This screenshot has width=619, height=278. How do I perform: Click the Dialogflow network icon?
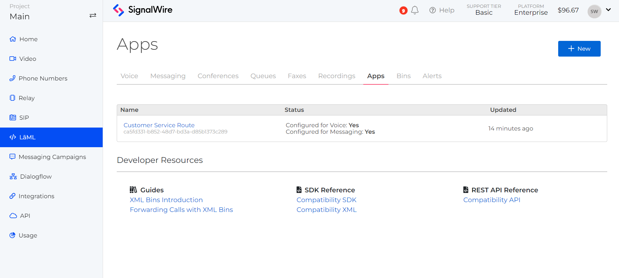13,177
